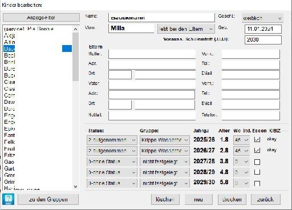Open Status dropdown for year 2026/27
Image resolution: width=292 pixels, height=210 pixels.
[112, 151]
